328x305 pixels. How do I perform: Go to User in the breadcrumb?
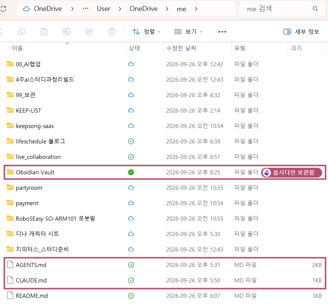[x=104, y=9]
